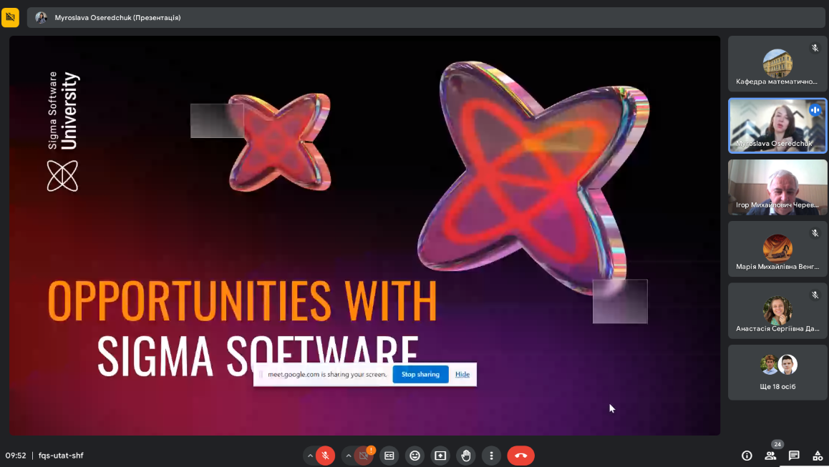Image resolution: width=829 pixels, height=467 pixels.
Task: Click the camera warning badge
Action: coord(371,450)
